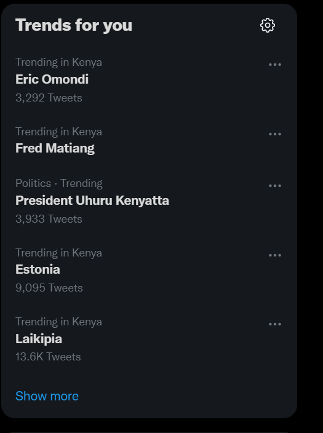Click the 13.6K Tweets count
323x433 pixels.
[48, 357]
